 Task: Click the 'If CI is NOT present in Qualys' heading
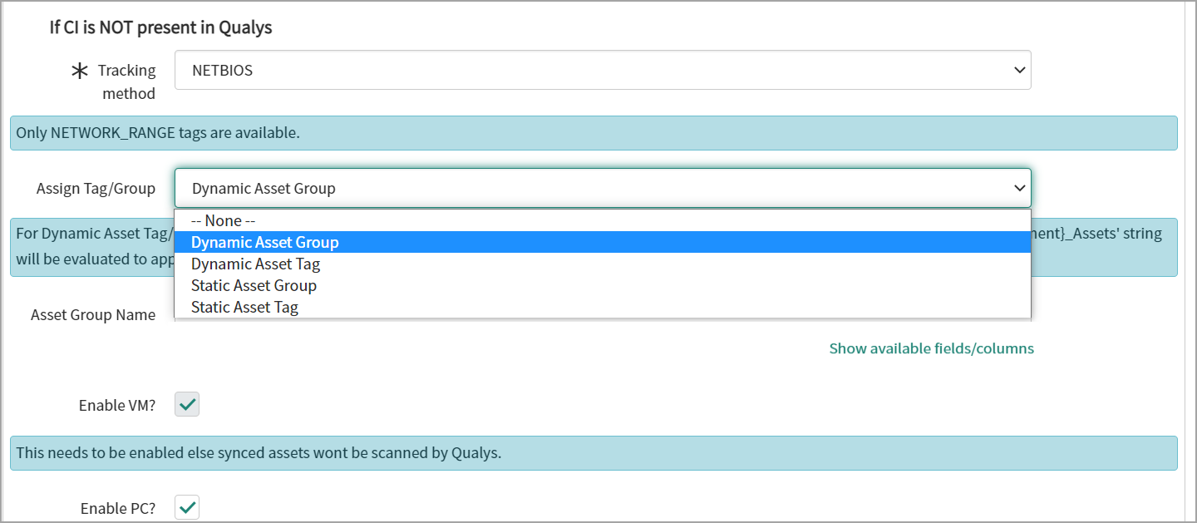(160, 27)
